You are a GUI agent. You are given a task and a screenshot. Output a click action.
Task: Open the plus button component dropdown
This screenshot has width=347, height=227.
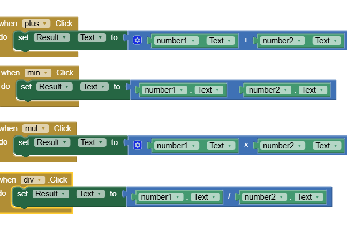point(36,24)
